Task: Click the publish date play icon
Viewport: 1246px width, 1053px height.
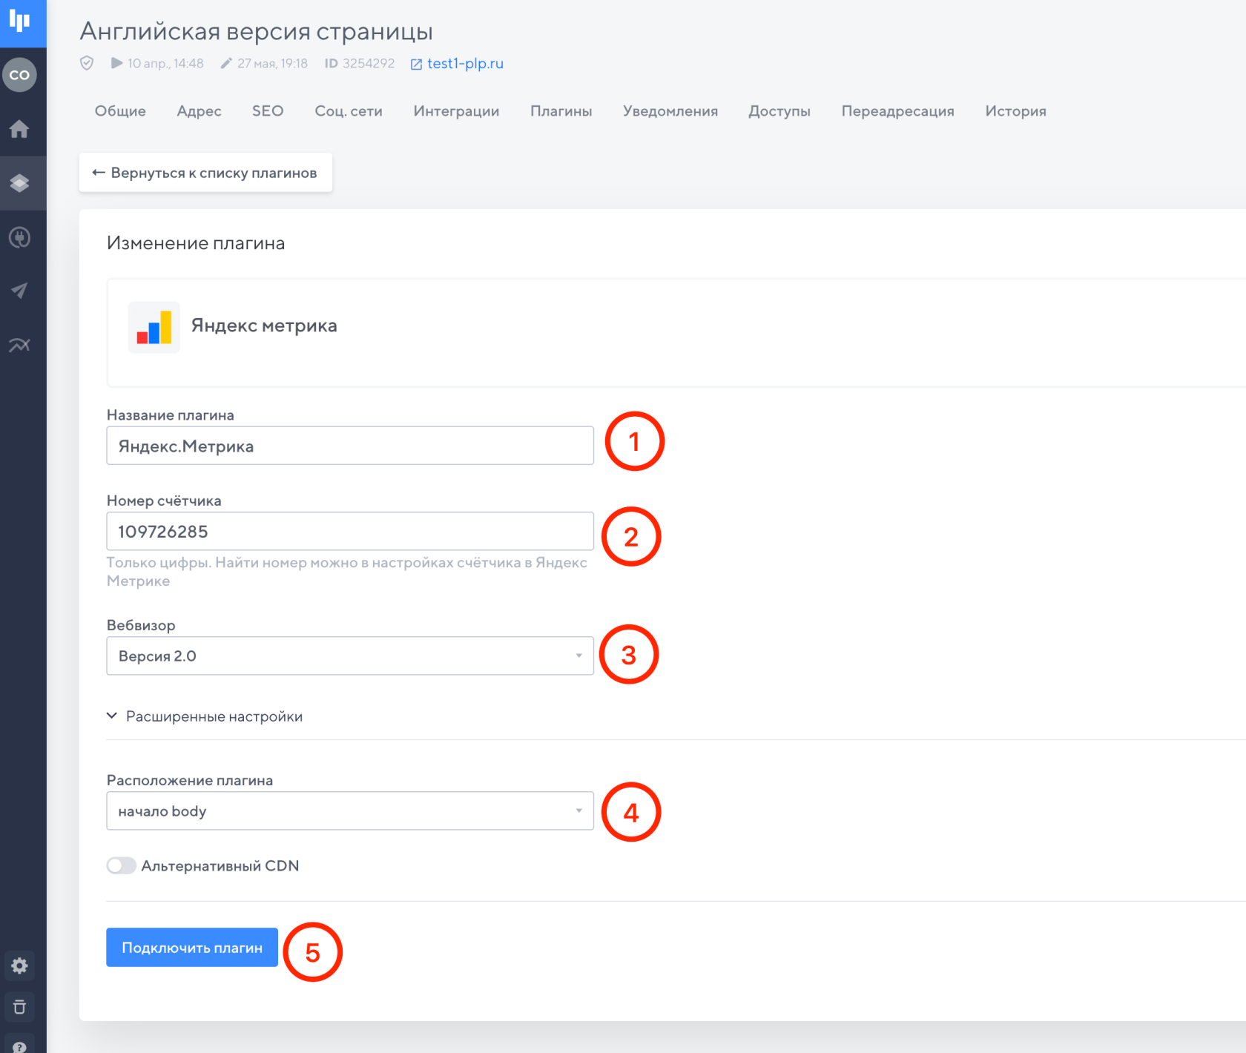Action: coord(117,63)
